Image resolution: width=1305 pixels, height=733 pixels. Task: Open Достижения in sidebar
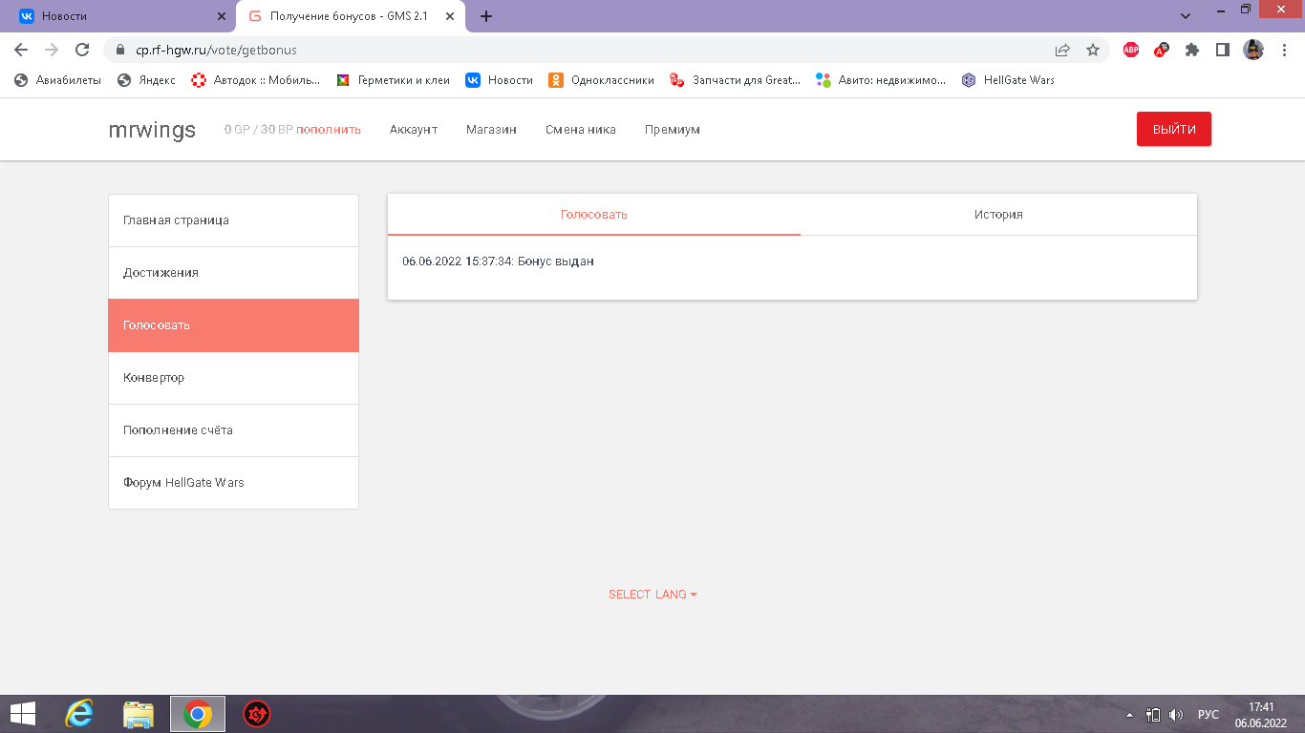(234, 273)
